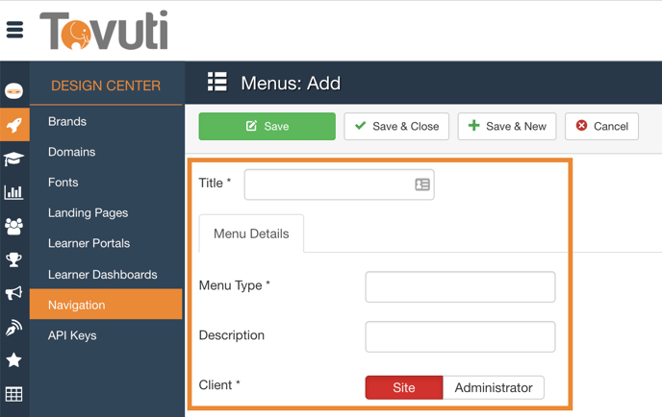Open the star icon in sidebar
The width and height of the screenshot is (662, 417).
click(13, 360)
